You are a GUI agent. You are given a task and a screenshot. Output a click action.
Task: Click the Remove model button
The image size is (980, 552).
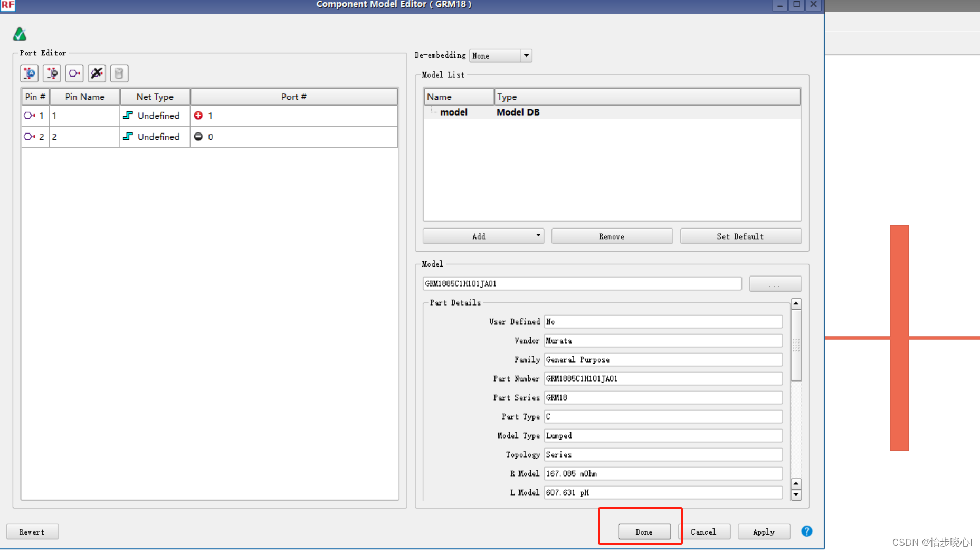point(612,236)
